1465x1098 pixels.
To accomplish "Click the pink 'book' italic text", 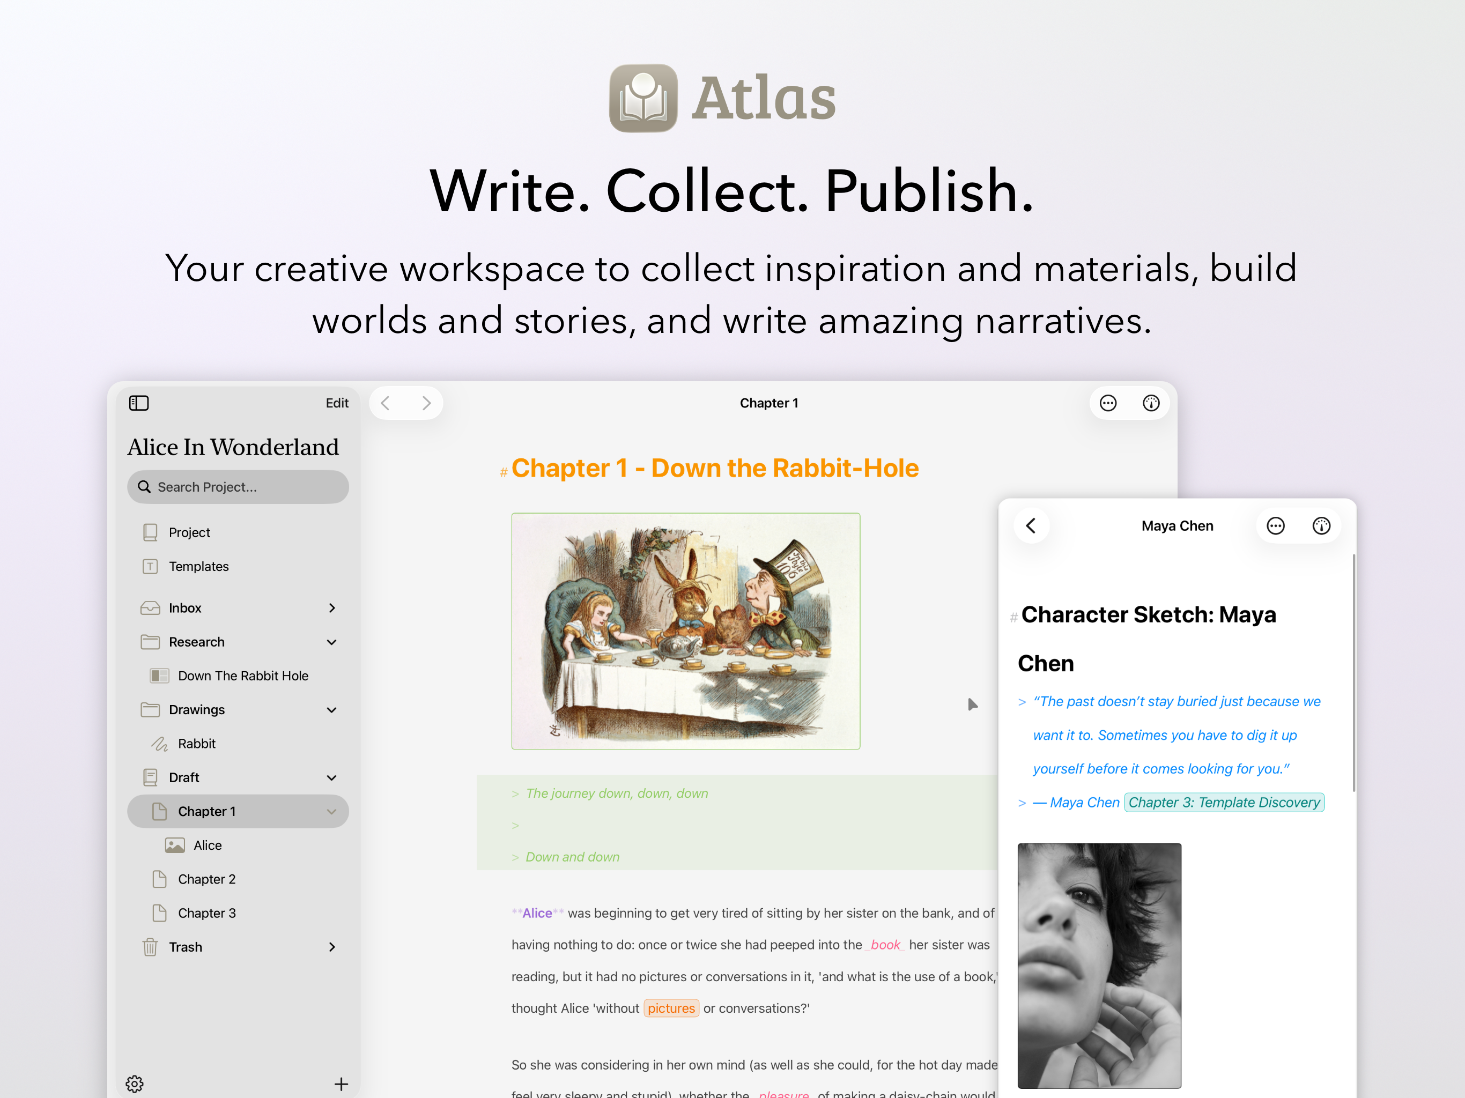I will coord(885,944).
